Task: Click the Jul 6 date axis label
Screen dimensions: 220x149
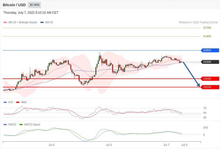Action: 109,145
